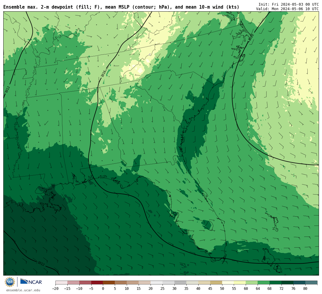The height and width of the screenshot is (294, 322).
Task: Pick the 72 to 76 darkest green swatch
Action: (x=288, y=282)
